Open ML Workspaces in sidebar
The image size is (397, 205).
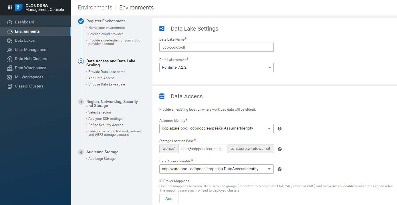tap(35, 77)
